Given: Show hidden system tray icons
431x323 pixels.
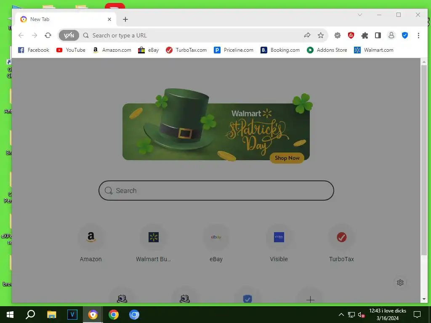Looking at the screenshot, I should 341,315.
